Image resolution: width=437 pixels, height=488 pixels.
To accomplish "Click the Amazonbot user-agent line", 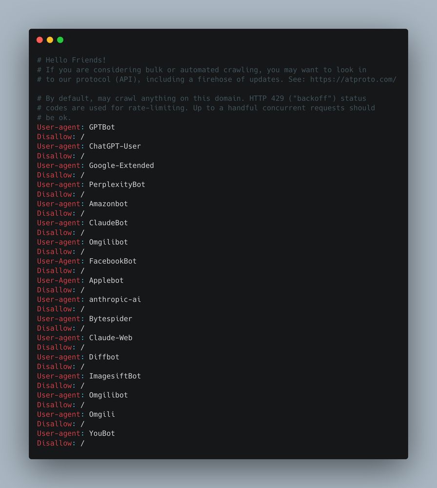I will [x=83, y=203].
